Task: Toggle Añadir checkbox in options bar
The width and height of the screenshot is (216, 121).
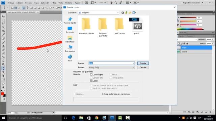Action: 57,8
